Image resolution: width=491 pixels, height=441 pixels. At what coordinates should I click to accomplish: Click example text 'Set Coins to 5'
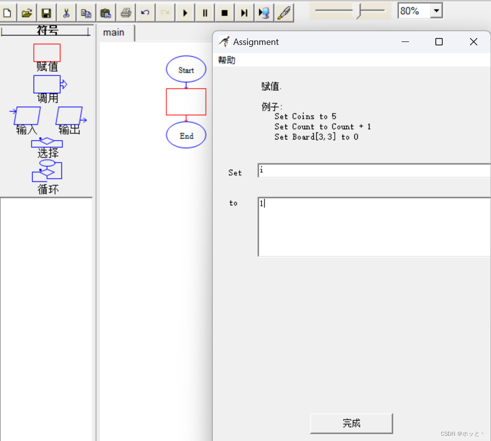tap(306, 117)
